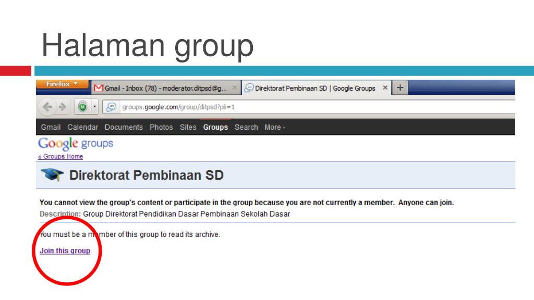Click the Google groups logo
Image resolution: width=534 pixels, height=300 pixels.
coord(76,144)
